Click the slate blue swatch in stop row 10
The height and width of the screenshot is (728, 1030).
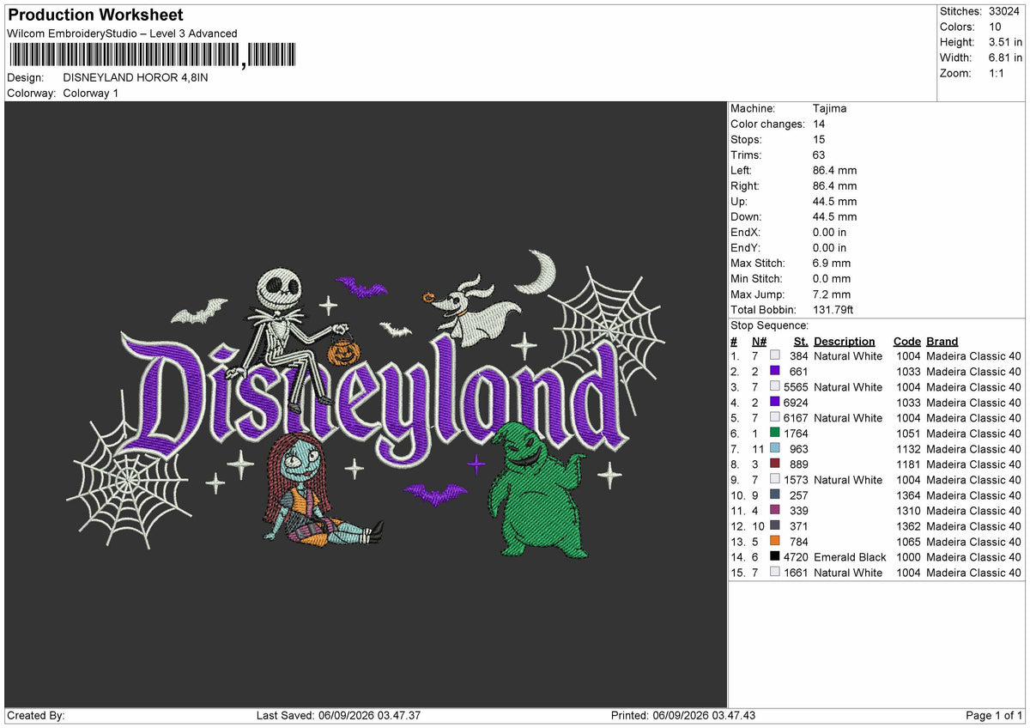tap(775, 495)
